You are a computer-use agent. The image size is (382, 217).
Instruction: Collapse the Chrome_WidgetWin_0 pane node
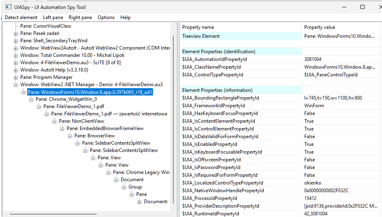pos(31,99)
